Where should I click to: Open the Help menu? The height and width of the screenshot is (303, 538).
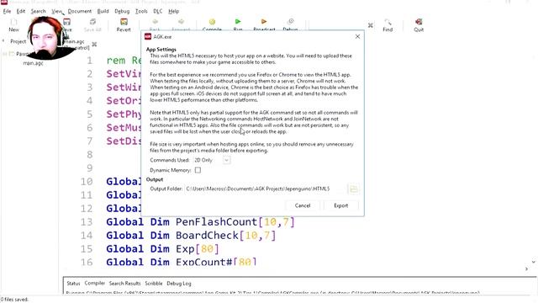174,11
